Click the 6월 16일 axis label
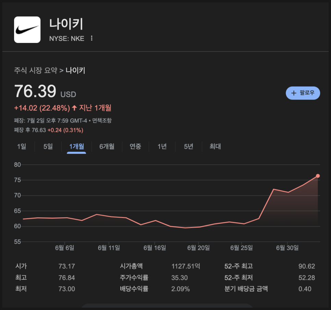This screenshot has width=331, height=310. click(155, 248)
